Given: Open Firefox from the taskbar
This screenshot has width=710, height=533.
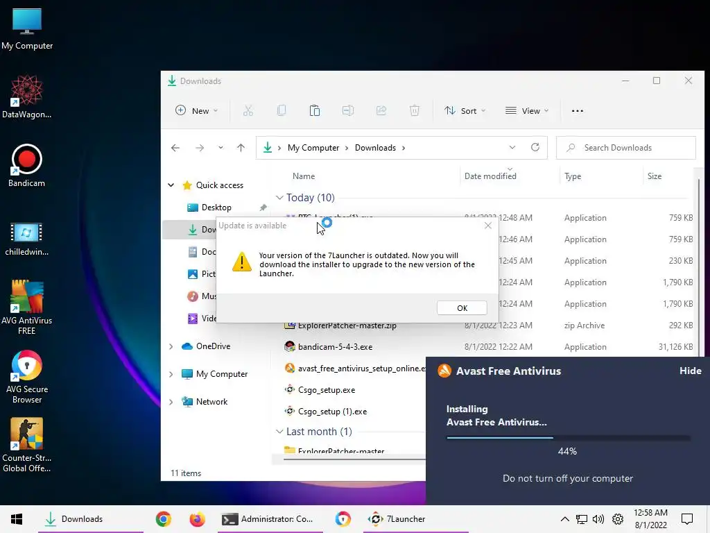Looking at the screenshot, I should click(x=197, y=519).
